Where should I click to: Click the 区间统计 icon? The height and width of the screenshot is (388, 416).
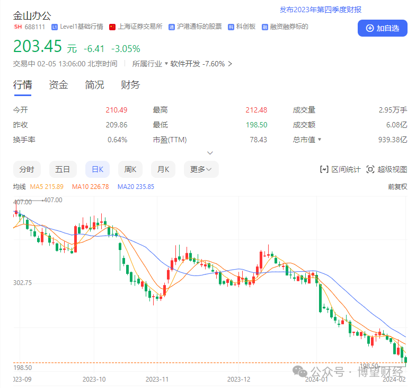click(x=324, y=169)
